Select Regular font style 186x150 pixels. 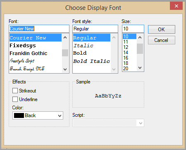(x=92, y=38)
